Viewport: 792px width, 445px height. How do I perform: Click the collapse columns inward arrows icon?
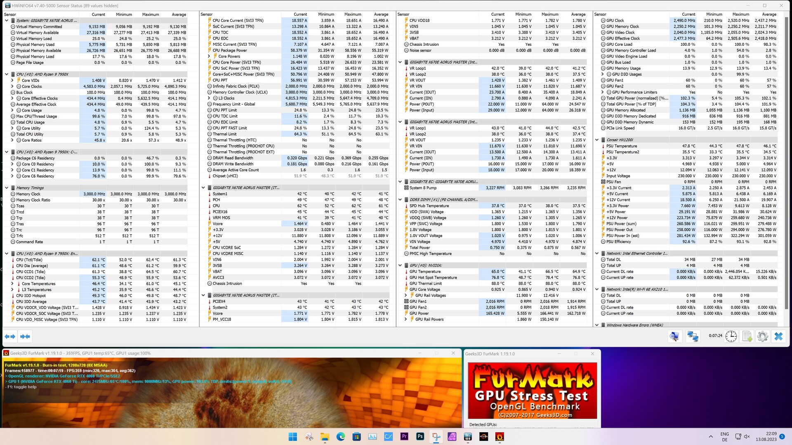[x=25, y=337]
